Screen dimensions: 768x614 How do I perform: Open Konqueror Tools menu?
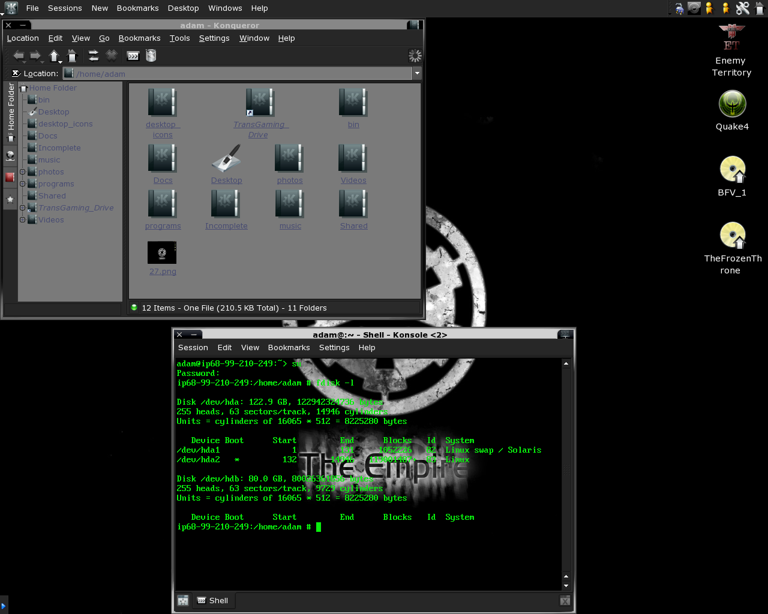(179, 38)
